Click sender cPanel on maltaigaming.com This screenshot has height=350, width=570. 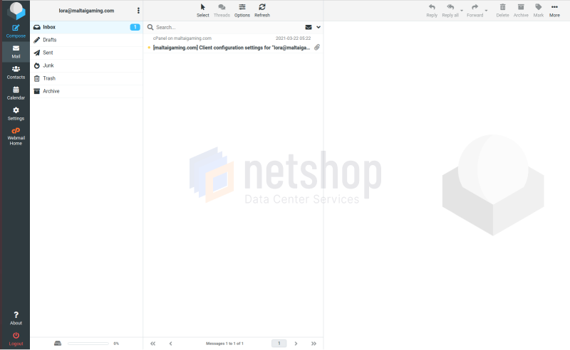pyautogui.click(x=182, y=38)
